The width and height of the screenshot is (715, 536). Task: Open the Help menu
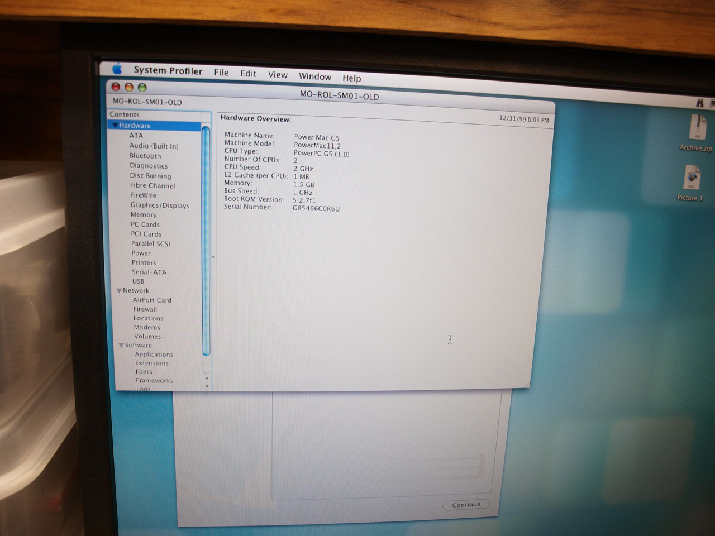coord(351,78)
